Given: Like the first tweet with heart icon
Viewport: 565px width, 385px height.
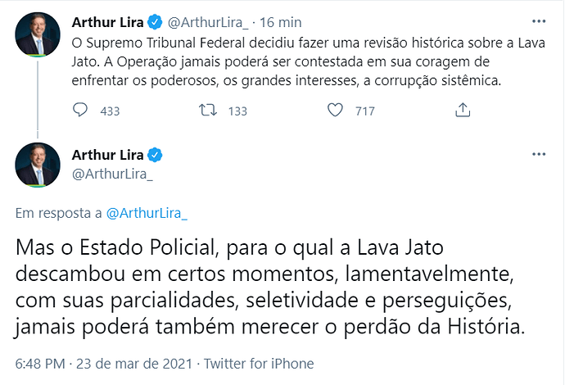Looking at the screenshot, I should (x=335, y=110).
